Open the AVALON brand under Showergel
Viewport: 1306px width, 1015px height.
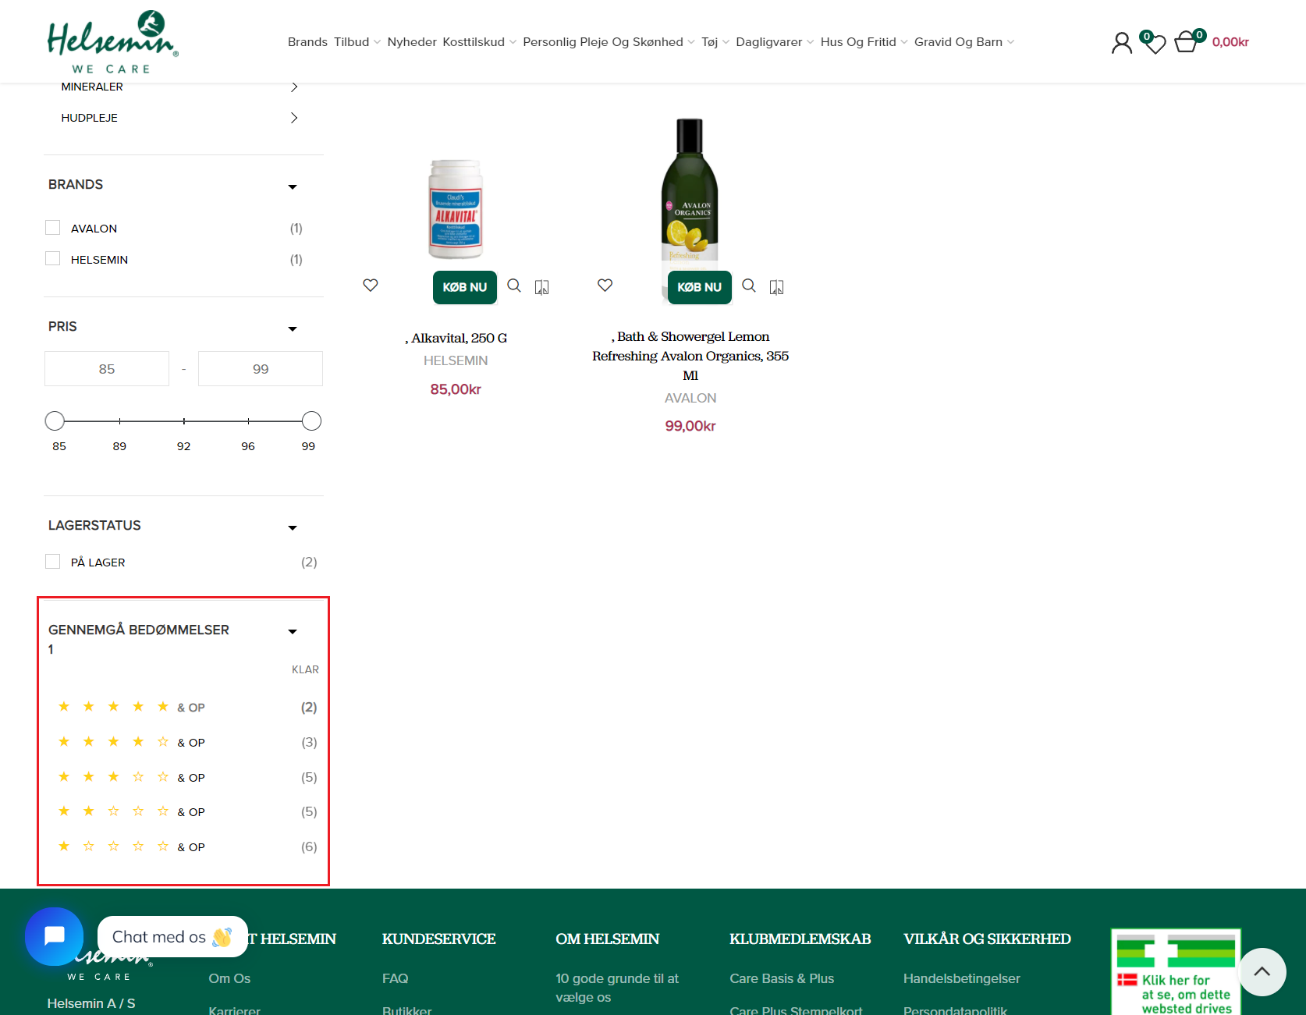click(690, 398)
